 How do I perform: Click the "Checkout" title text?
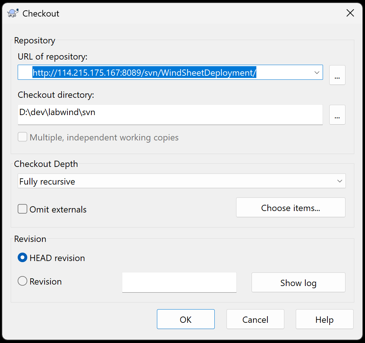tap(41, 14)
